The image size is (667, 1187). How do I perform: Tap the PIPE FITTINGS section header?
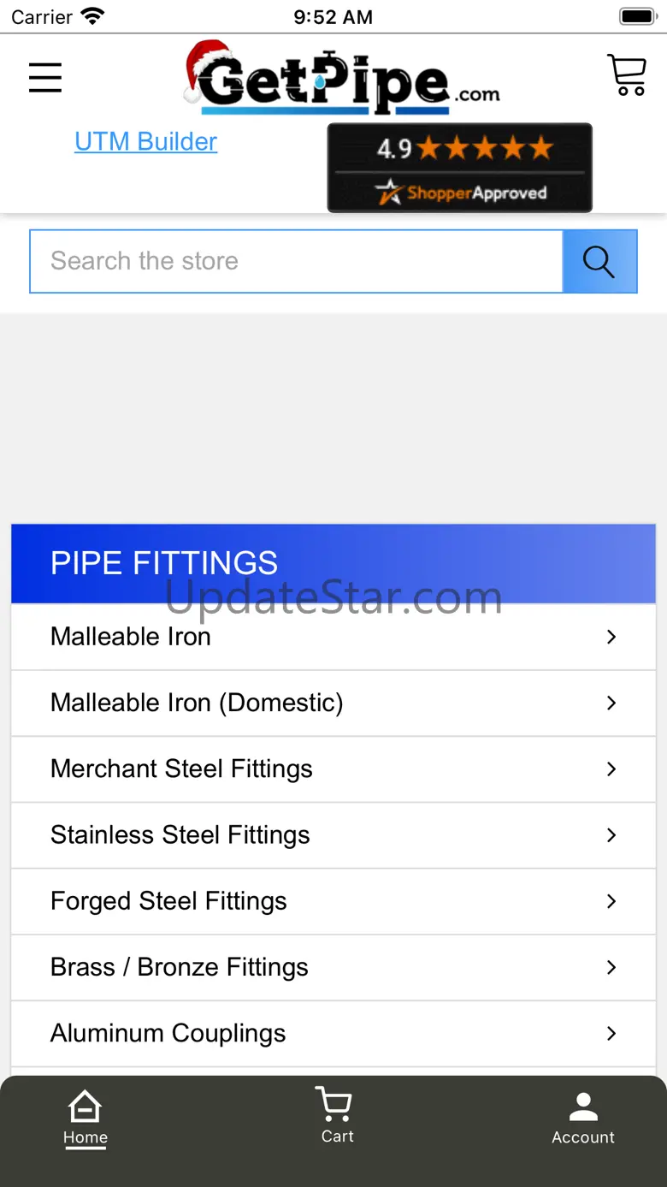coord(333,563)
